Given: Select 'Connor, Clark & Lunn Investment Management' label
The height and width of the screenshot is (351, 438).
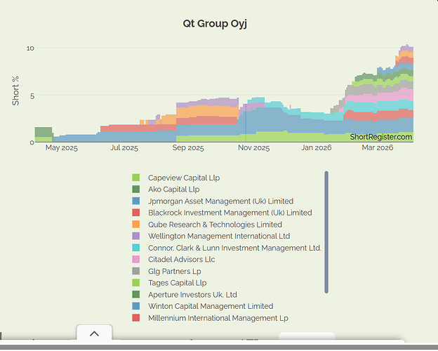Looking at the screenshot, I should 234,248.
